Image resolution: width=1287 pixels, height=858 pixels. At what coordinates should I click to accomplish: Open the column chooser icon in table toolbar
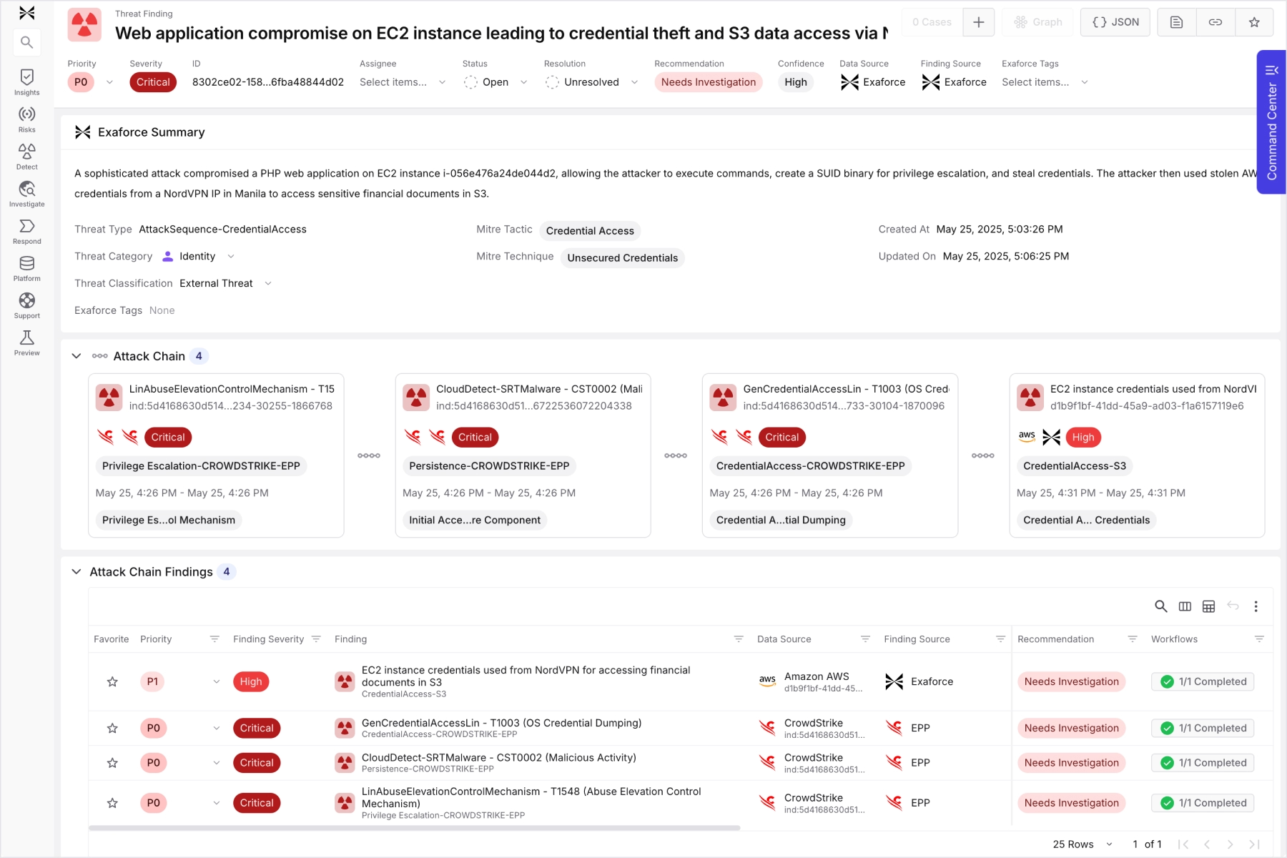click(1185, 606)
